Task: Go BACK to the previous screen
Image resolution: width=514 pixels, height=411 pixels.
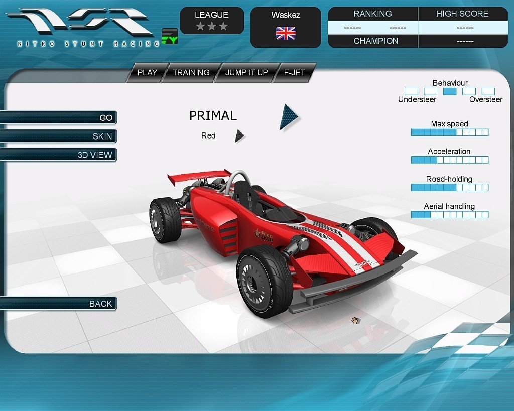Action: pos(58,304)
